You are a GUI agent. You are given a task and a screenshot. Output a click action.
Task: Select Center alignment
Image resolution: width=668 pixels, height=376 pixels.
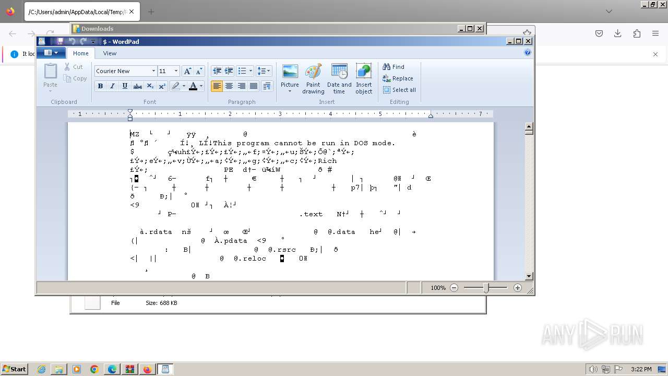[x=229, y=86]
